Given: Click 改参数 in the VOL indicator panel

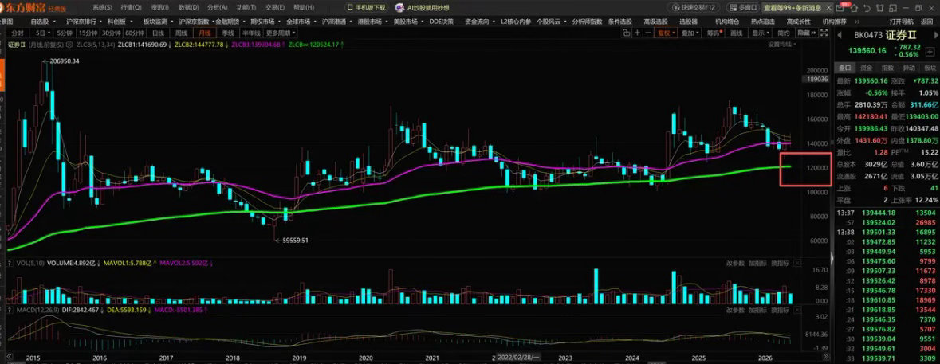Looking at the screenshot, I should [x=736, y=263].
